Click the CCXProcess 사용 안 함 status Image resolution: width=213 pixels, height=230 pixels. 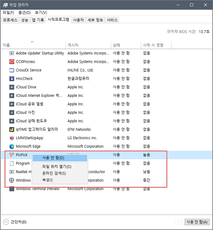tap(121, 62)
